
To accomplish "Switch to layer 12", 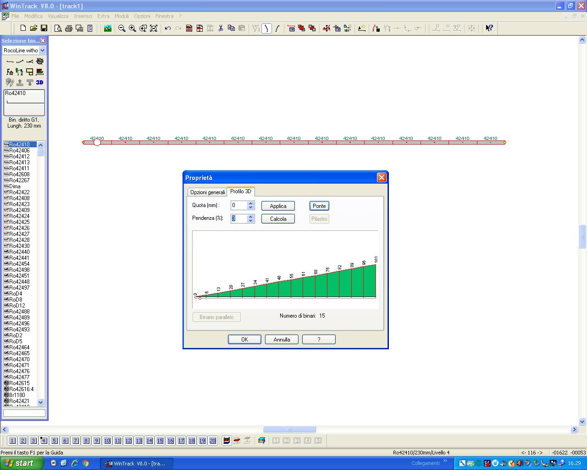I will [128, 441].
